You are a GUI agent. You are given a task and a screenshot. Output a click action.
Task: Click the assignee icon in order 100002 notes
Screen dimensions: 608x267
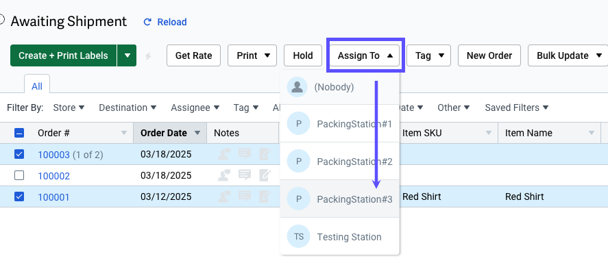point(223,175)
